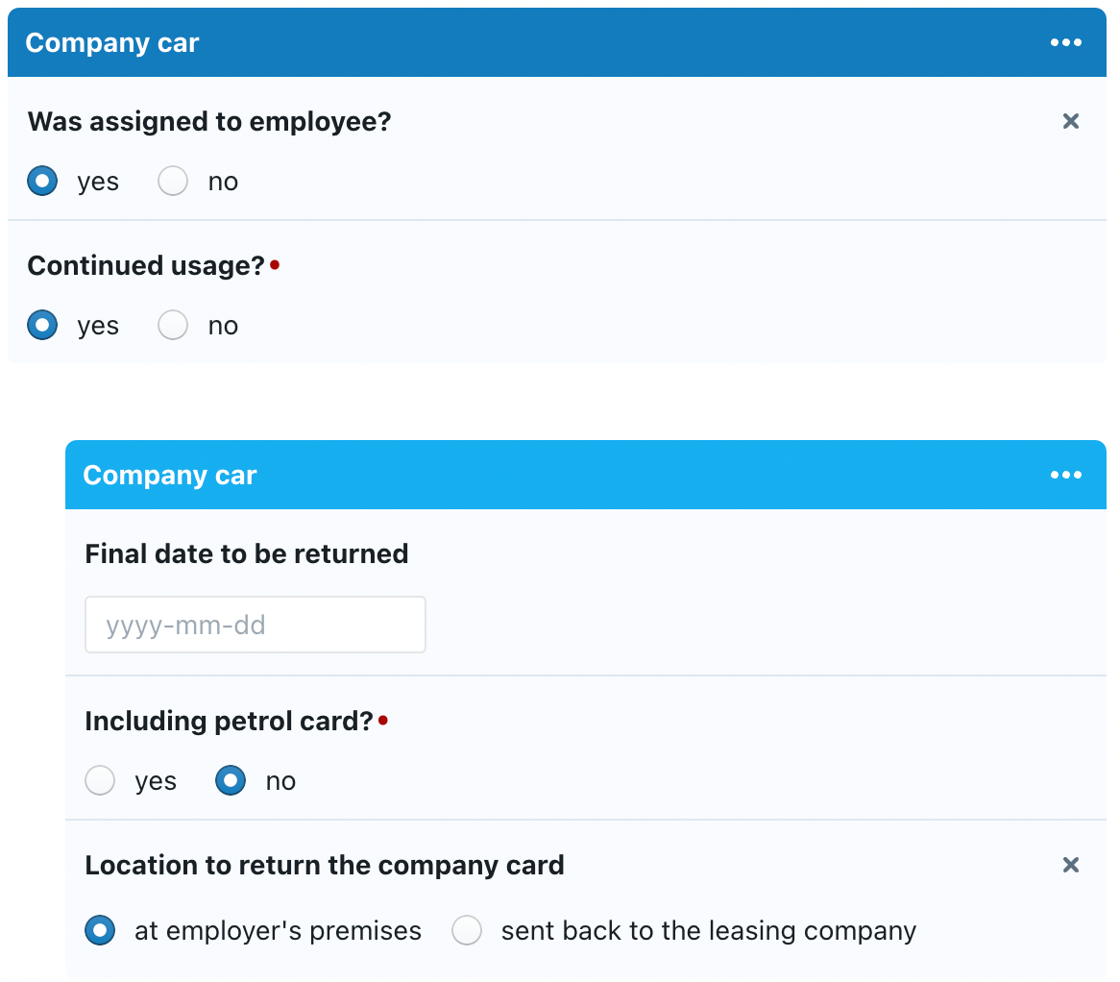Click the 'Including petrol card?' question label
Screen dimensions: 1120x982
point(229,722)
